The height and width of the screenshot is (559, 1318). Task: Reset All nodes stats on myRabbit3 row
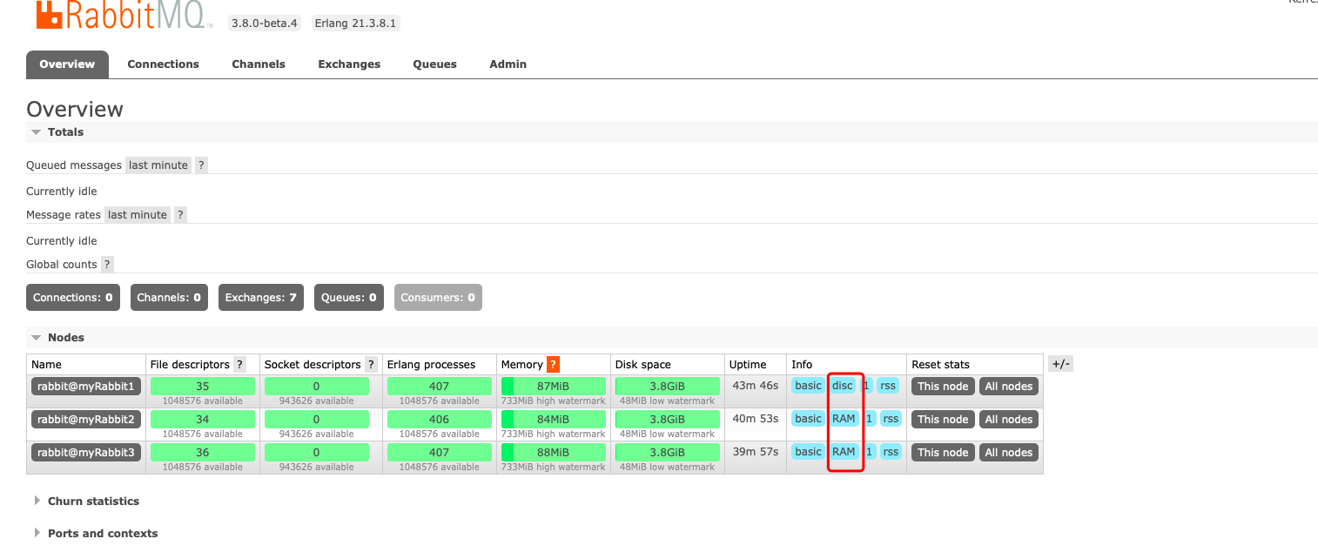pos(1009,452)
